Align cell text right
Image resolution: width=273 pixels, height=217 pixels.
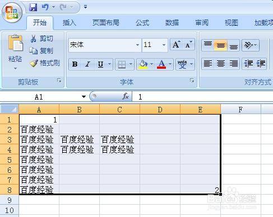click(234, 64)
